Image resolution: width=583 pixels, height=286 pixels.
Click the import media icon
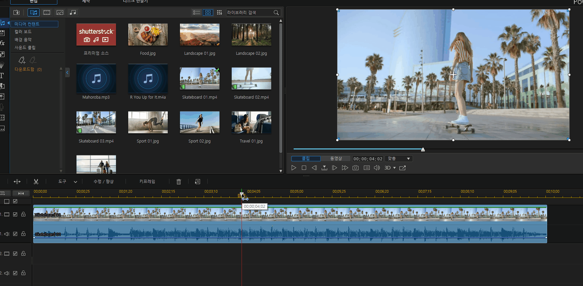(x=16, y=13)
